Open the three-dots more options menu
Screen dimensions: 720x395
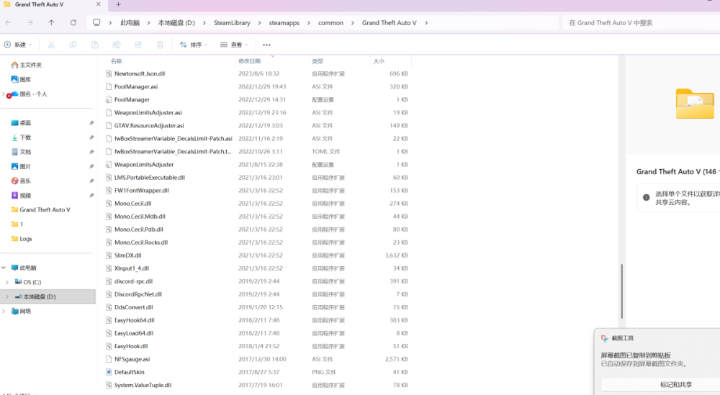click(x=266, y=45)
